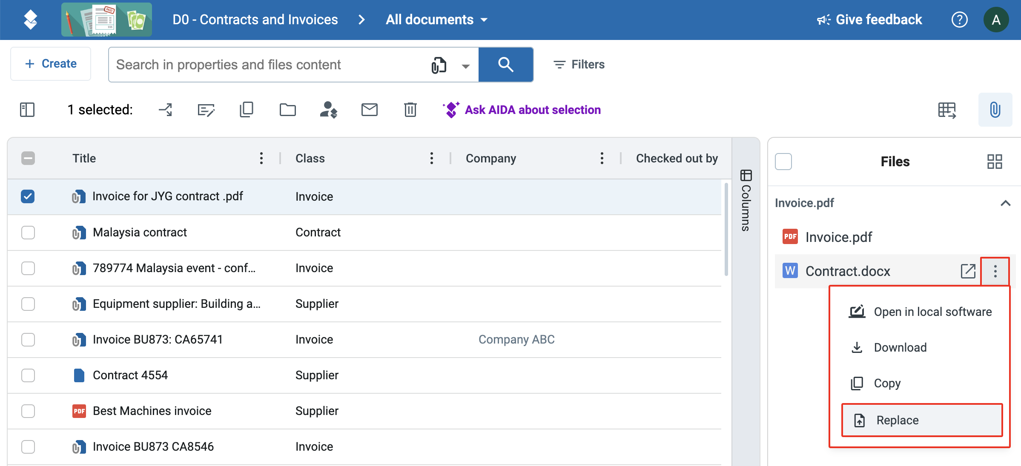Check the Equipment supplier row checkbox
The height and width of the screenshot is (466, 1021).
pyautogui.click(x=28, y=304)
